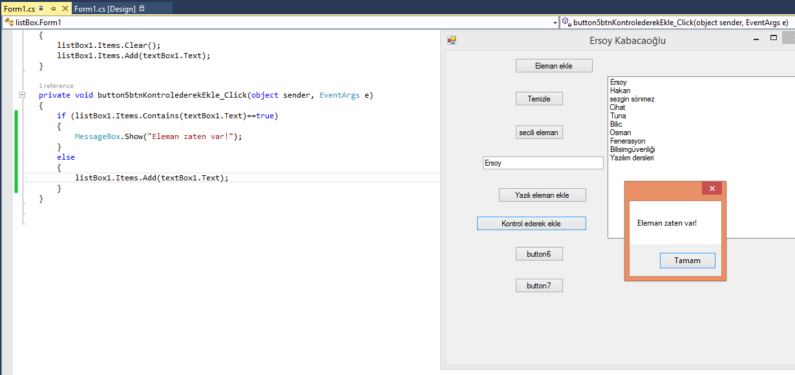Select 'Hakan' in the list box
Screen dimensions: 795x375
[x=620, y=91]
